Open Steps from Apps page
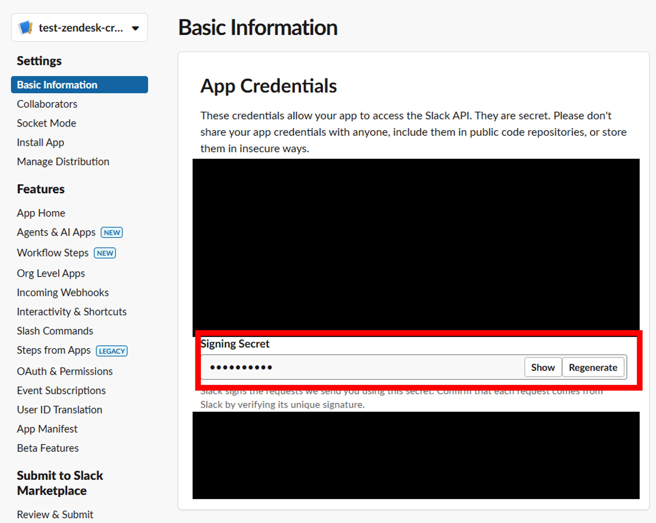The image size is (656, 523). pos(53,350)
